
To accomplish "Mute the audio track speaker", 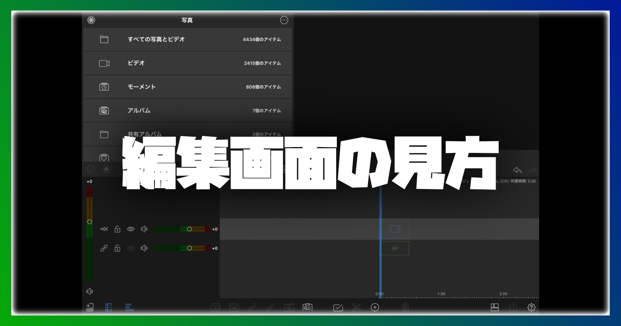I will coord(144,248).
